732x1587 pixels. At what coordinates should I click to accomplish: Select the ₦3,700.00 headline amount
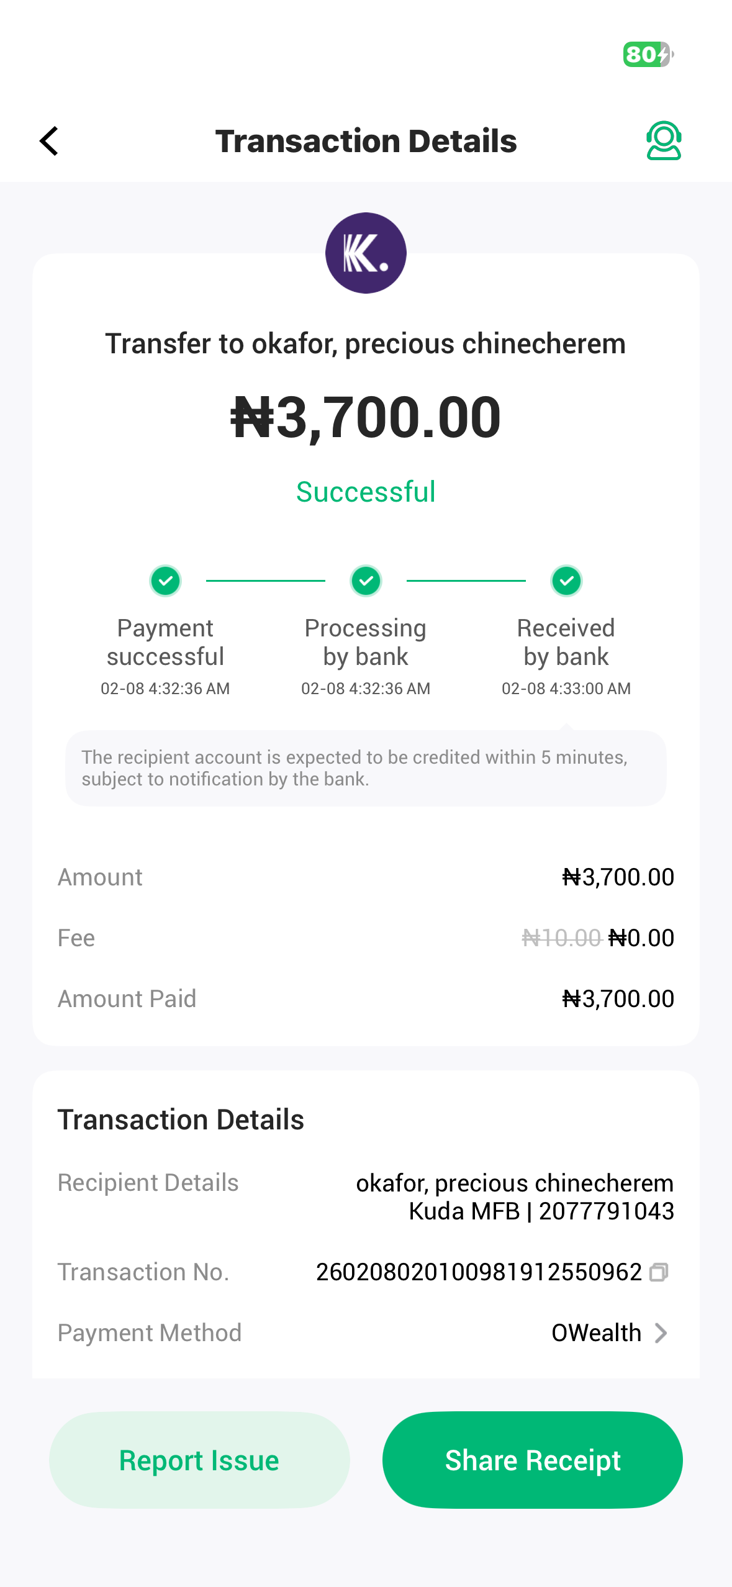(366, 417)
